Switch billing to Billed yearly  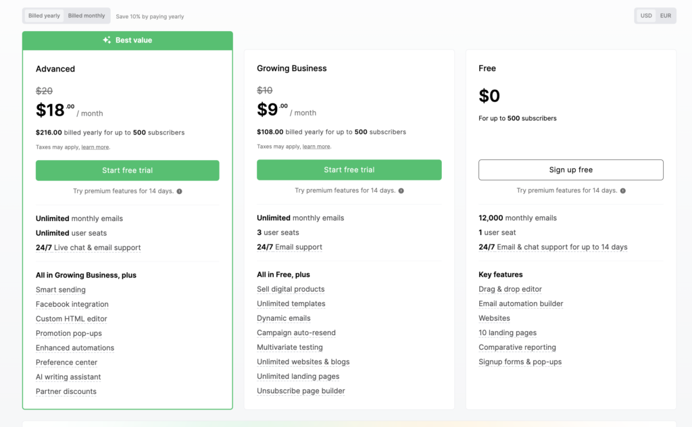(x=45, y=16)
